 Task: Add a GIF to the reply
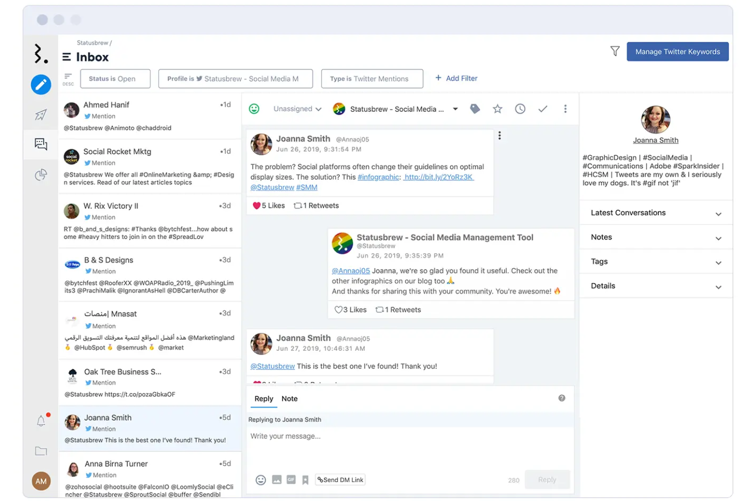[291, 480]
